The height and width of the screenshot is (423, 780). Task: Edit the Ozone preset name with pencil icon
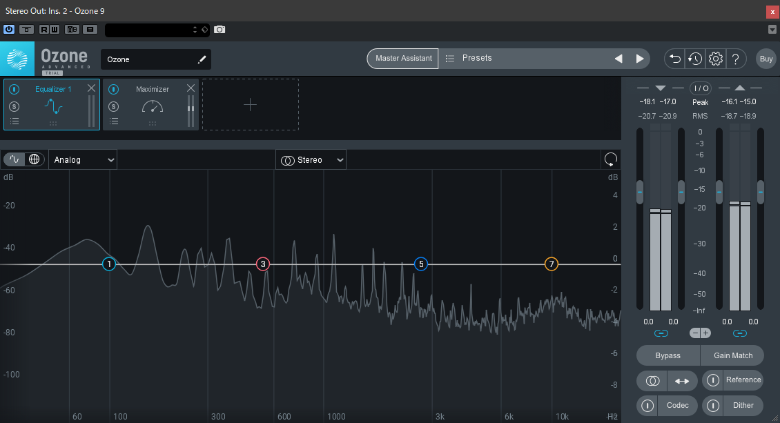click(x=202, y=59)
